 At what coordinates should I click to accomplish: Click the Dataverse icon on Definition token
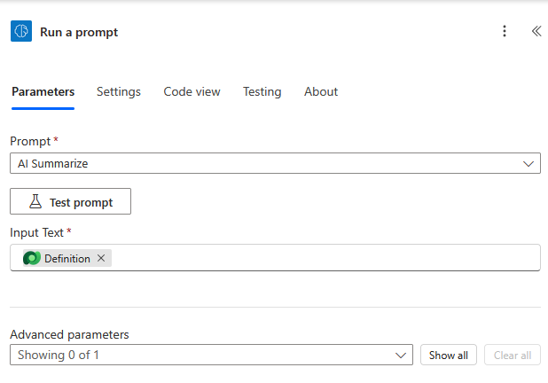(32, 258)
